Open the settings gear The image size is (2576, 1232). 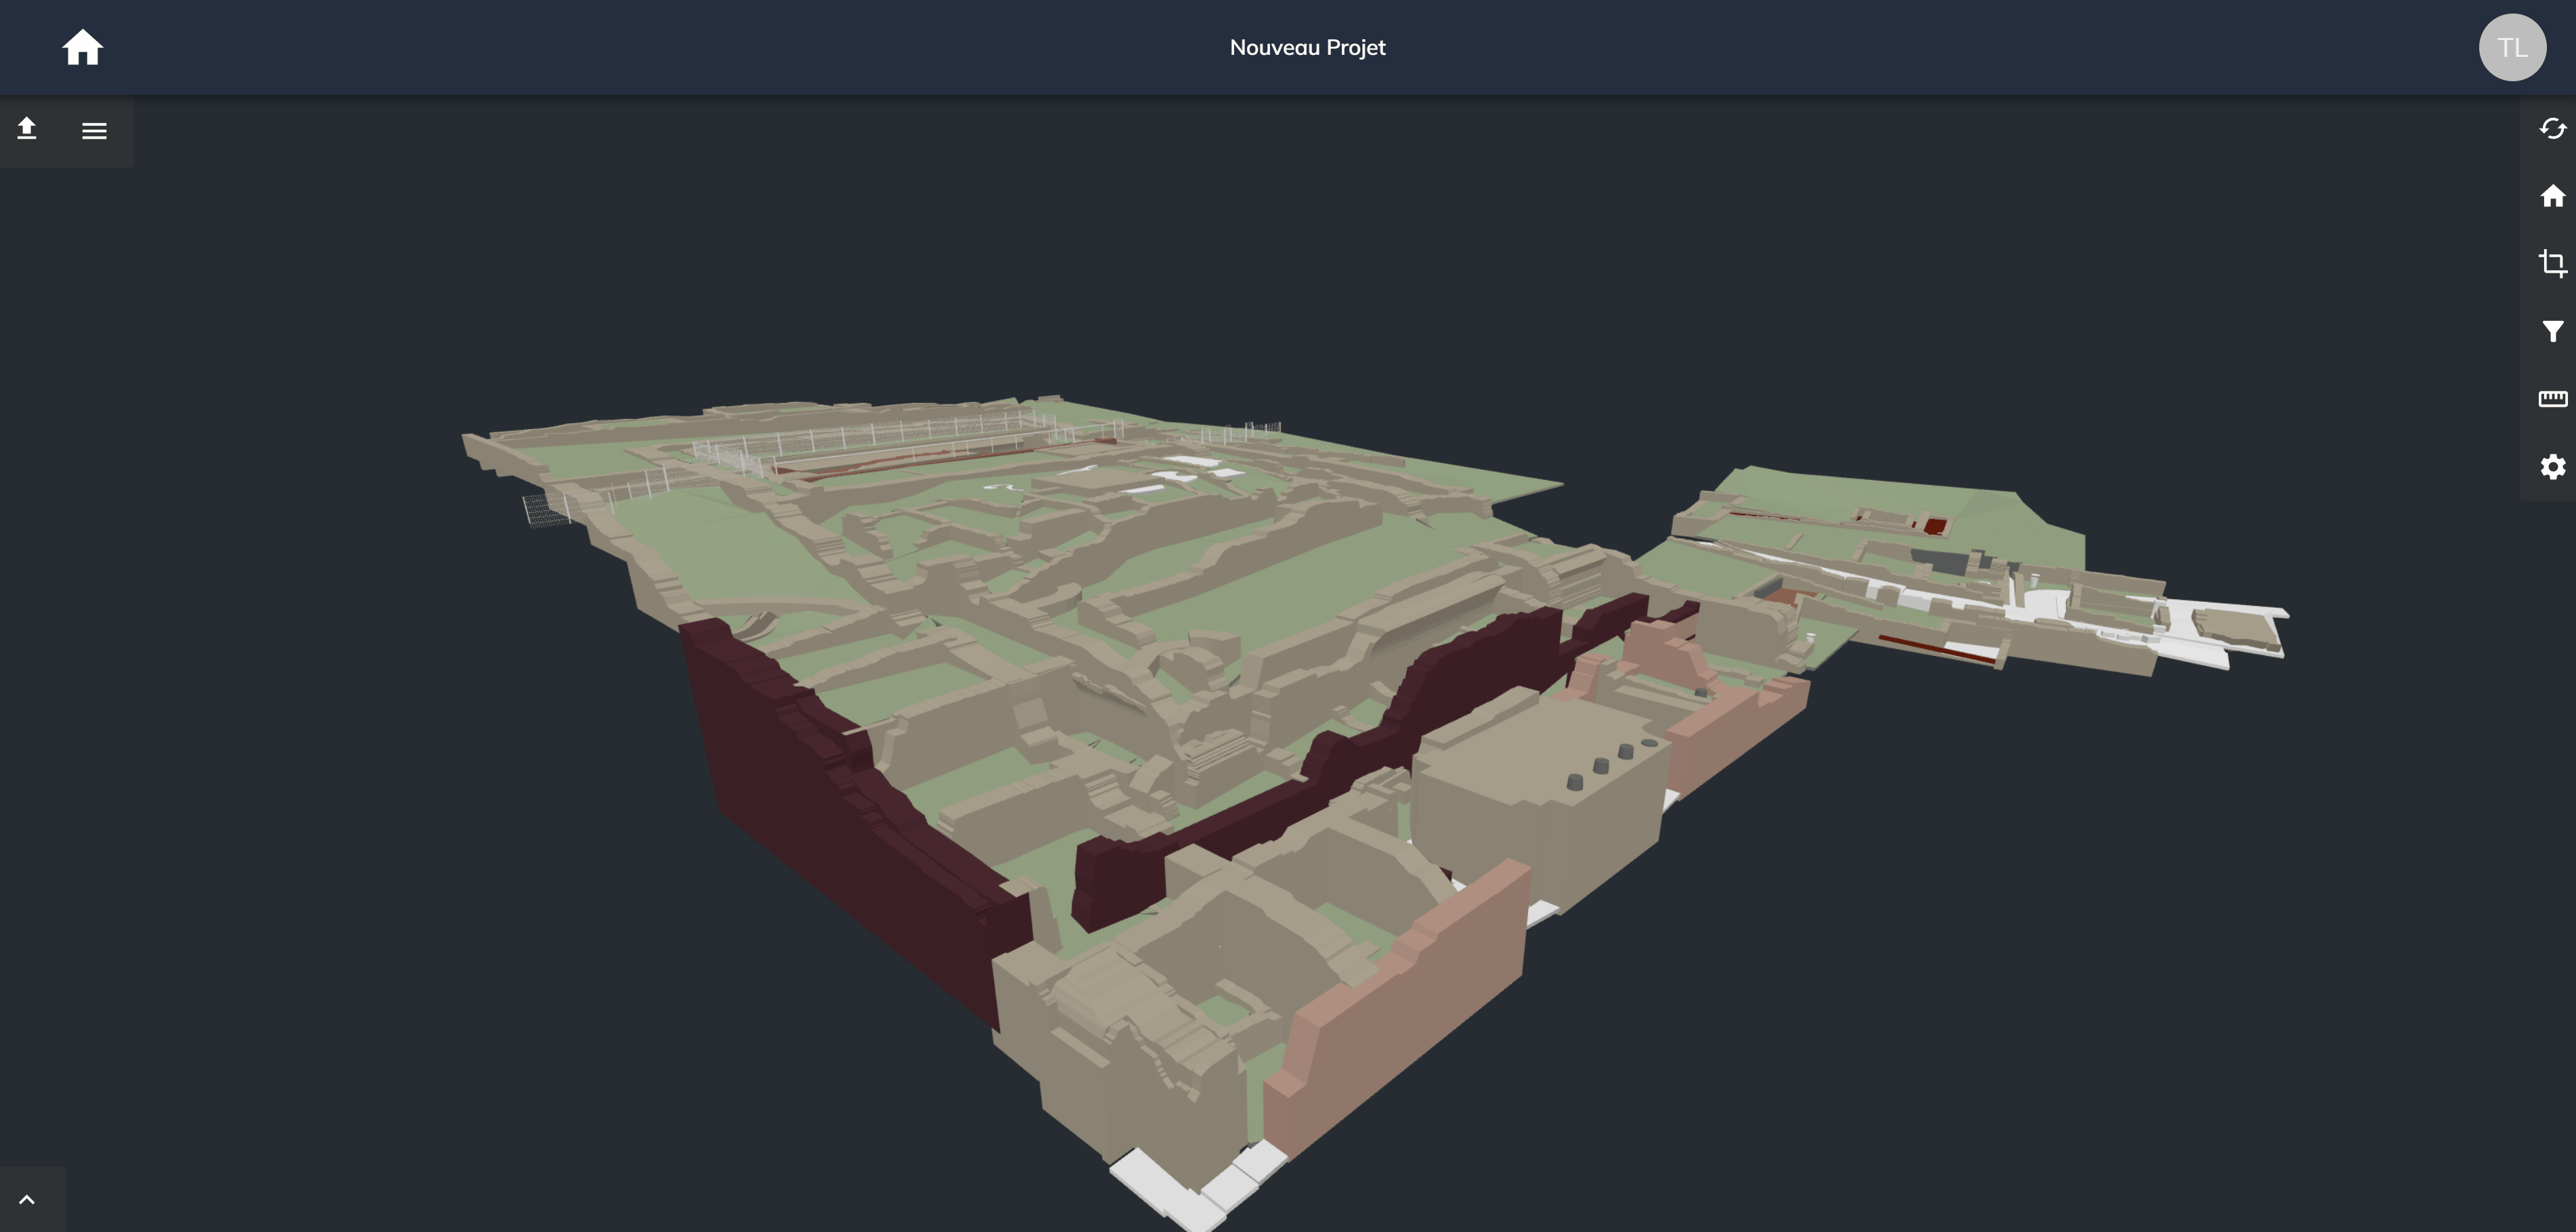(2552, 467)
